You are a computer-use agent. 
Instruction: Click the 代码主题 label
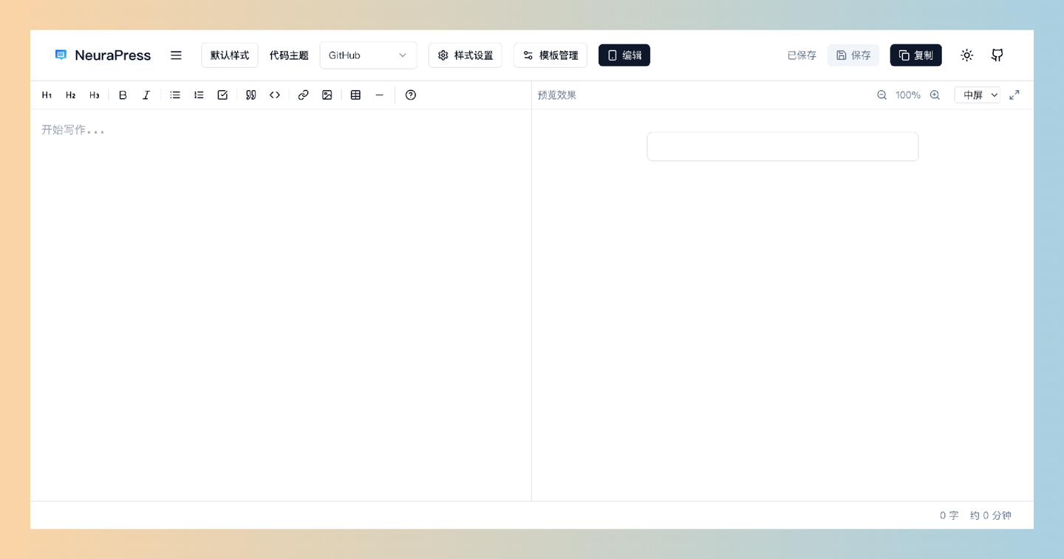(x=289, y=55)
